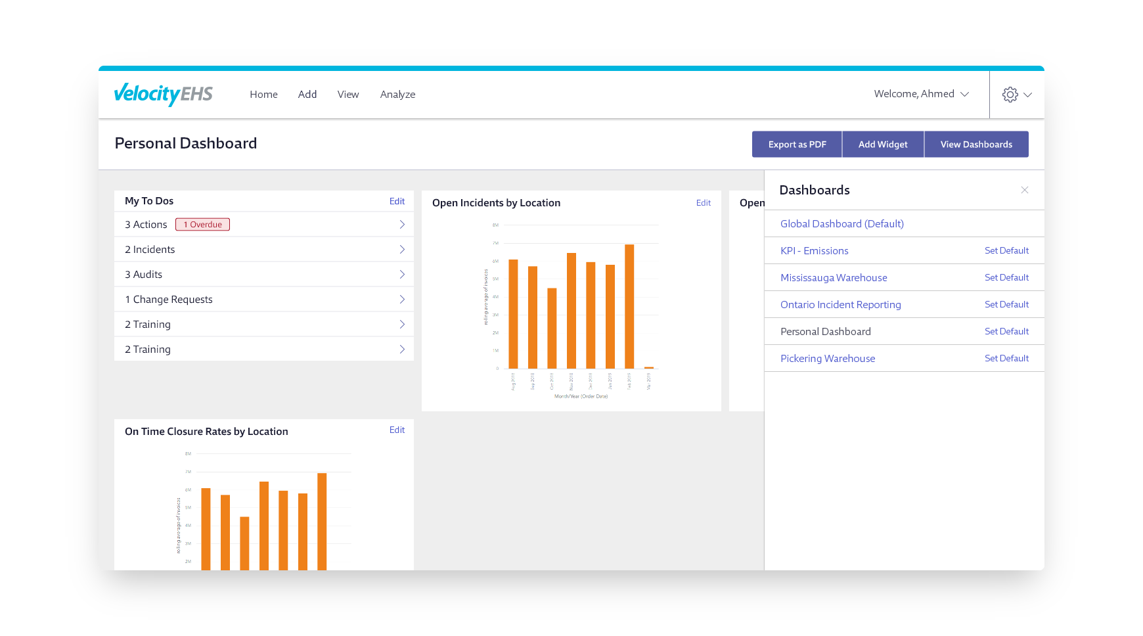Open the Add menu
Image resolution: width=1143 pixels, height=636 pixels.
point(307,94)
